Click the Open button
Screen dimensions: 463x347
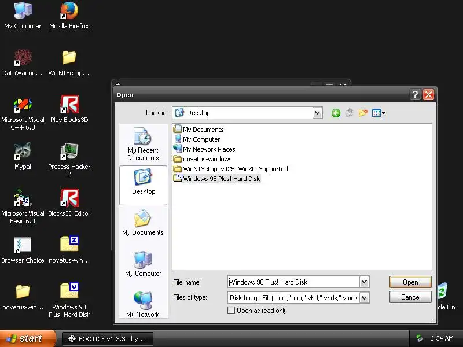click(410, 282)
